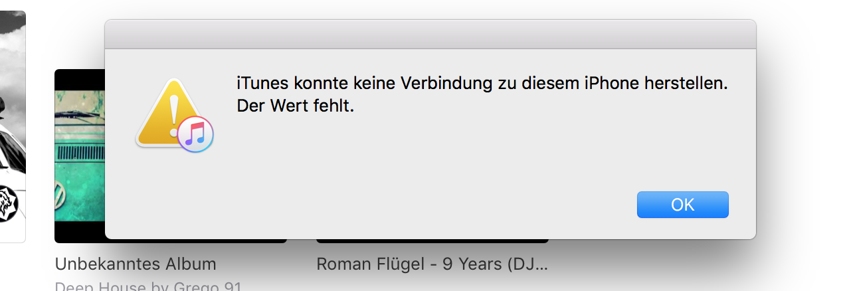
Task: Click the dialog's gray title bar
Action: 430,35
